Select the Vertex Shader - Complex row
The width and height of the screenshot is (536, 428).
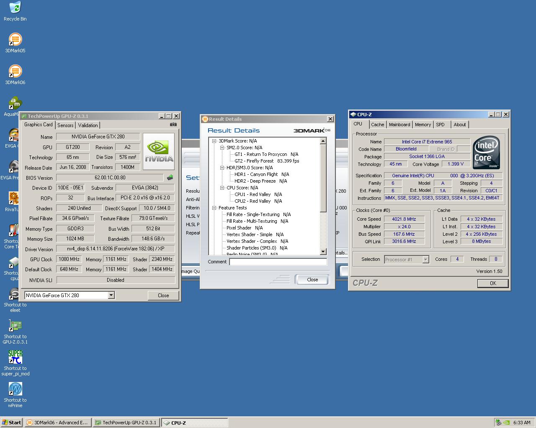pos(257,241)
